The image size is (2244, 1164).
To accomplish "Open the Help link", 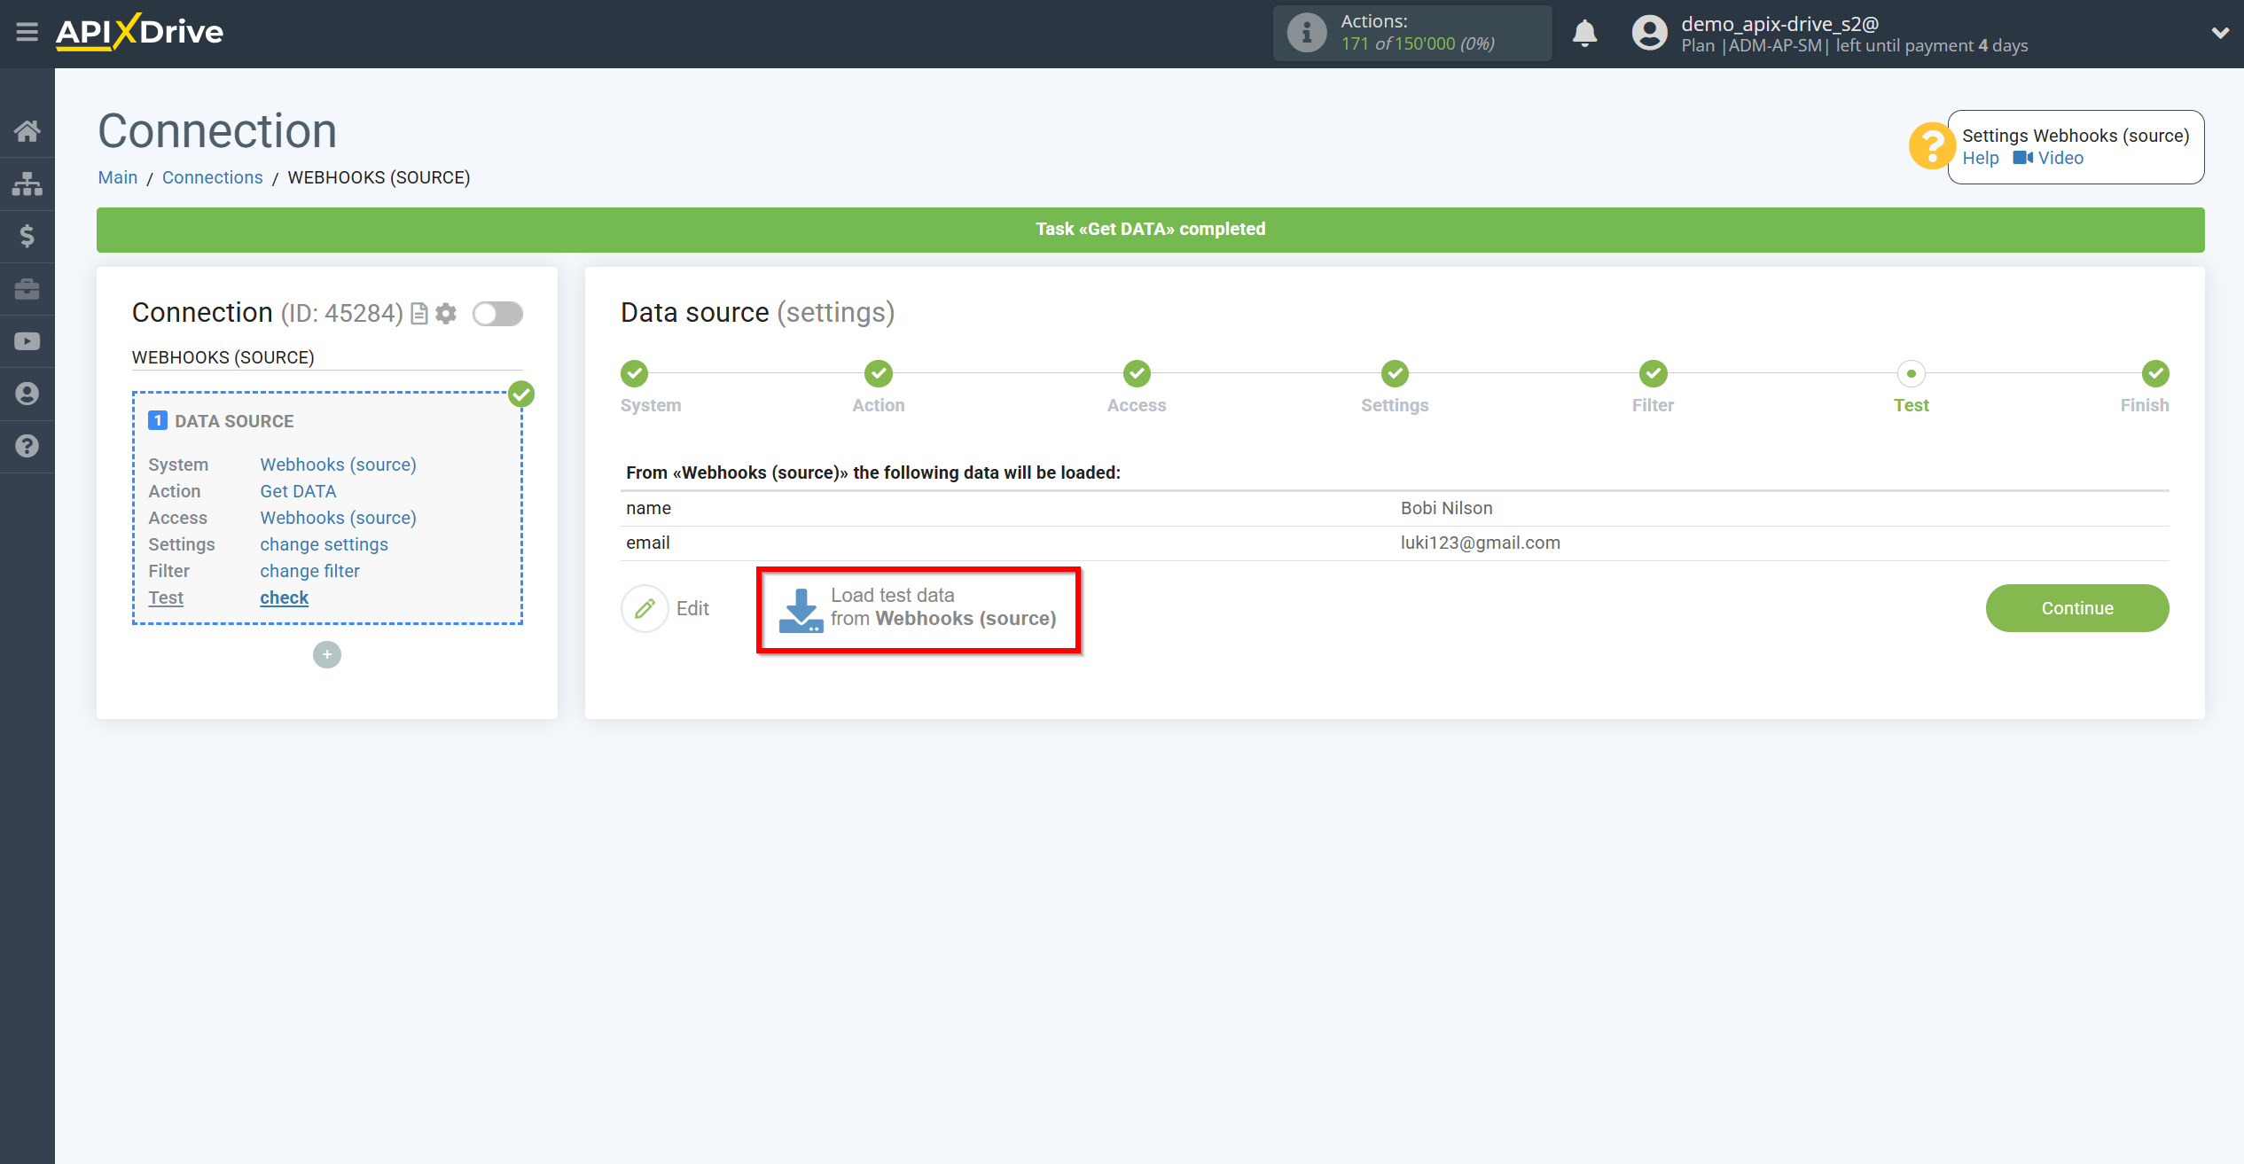I will 1980,158.
